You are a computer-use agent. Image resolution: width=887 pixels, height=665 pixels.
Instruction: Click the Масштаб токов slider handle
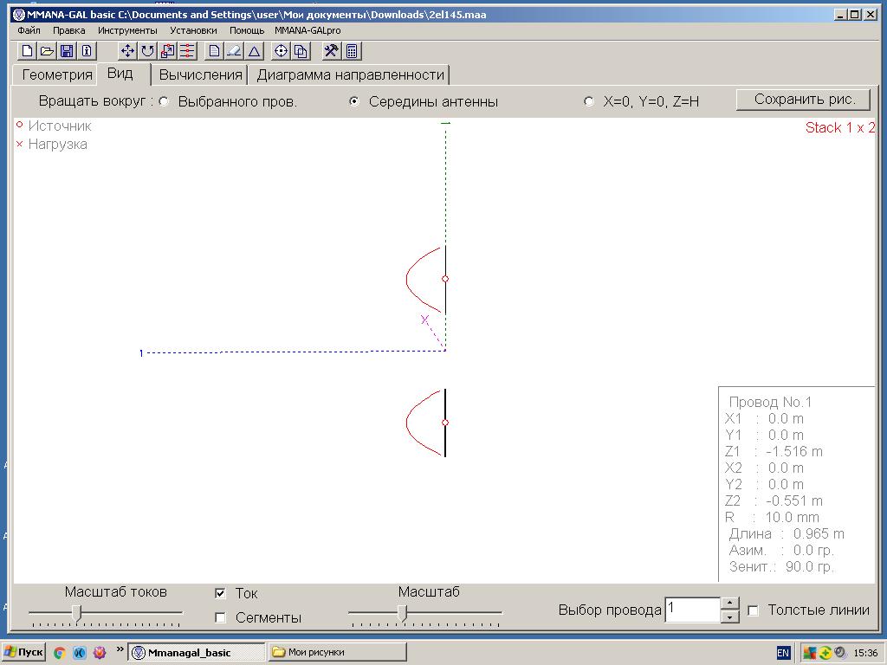(77, 612)
